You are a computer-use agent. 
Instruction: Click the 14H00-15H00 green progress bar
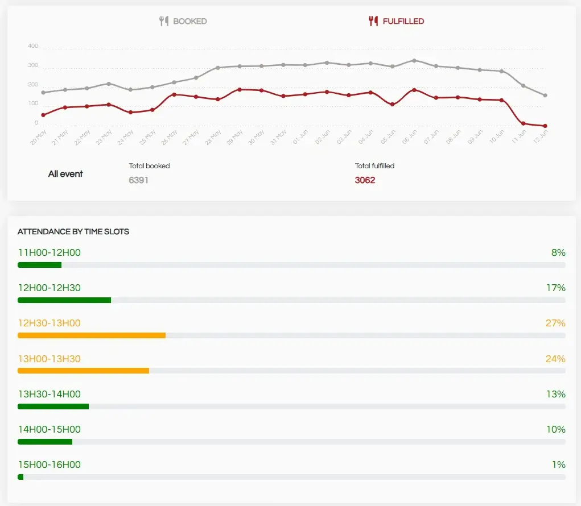click(45, 442)
